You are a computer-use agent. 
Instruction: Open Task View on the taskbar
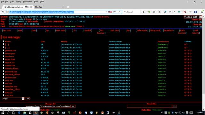click(13, 113)
